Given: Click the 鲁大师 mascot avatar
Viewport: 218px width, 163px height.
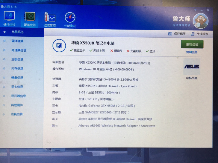Looking at the screenshot, I should pos(201,21).
